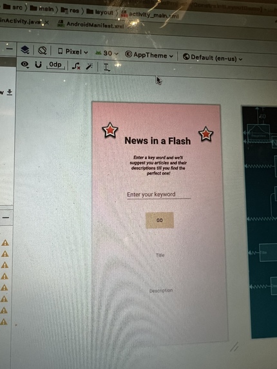Image resolution: width=277 pixels, height=369 pixels.
Task: Switch to the MainActivity.java tab
Action: [x=21, y=21]
